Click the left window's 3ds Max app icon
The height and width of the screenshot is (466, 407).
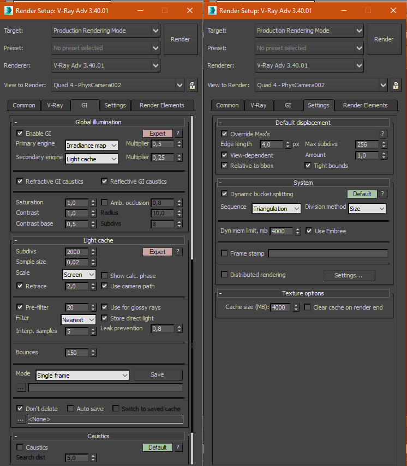click(9, 10)
